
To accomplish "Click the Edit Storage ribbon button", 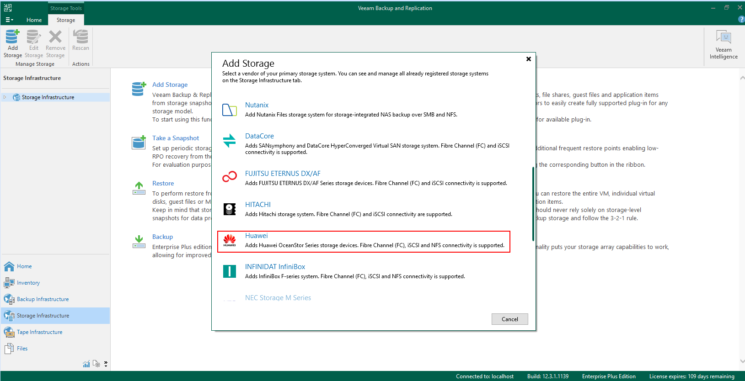I will pyautogui.click(x=34, y=44).
